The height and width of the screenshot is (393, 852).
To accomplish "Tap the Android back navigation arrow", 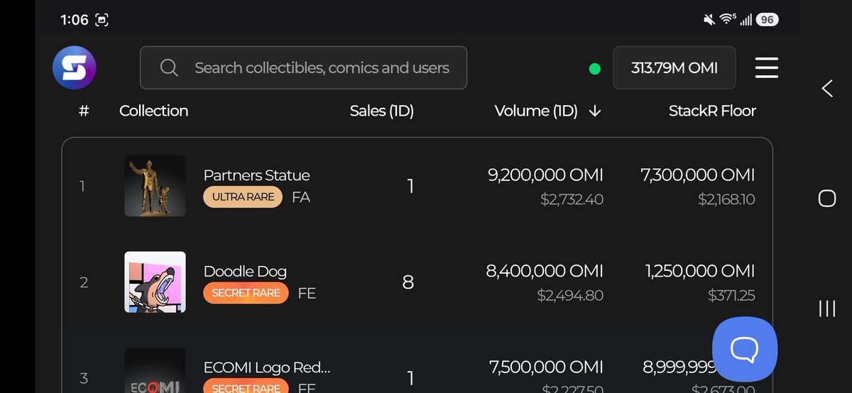I will coord(827,89).
